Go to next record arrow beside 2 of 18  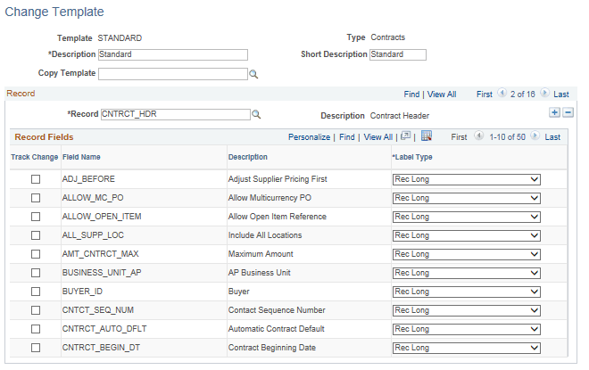(x=544, y=93)
